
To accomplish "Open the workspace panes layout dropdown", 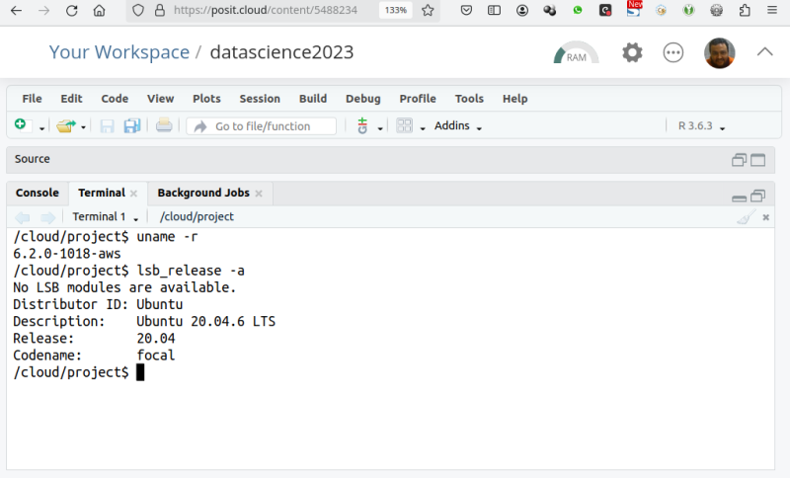I will (410, 126).
